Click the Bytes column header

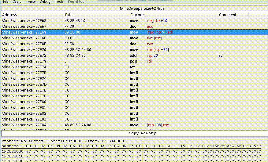pyautogui.click(x=97, y=15)
